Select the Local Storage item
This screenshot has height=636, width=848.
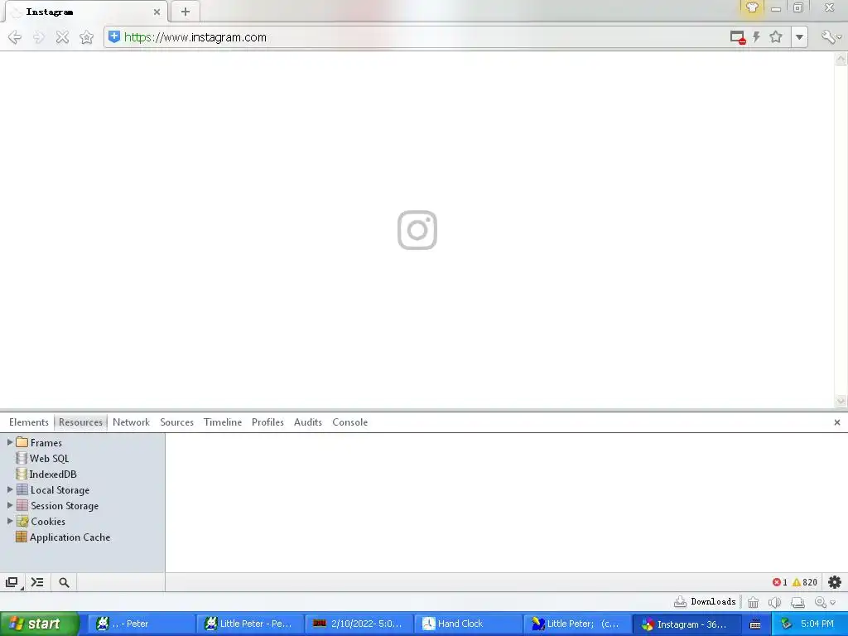[x=53, y=490]
